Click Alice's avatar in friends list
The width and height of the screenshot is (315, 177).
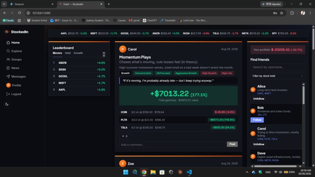(253, 89)
